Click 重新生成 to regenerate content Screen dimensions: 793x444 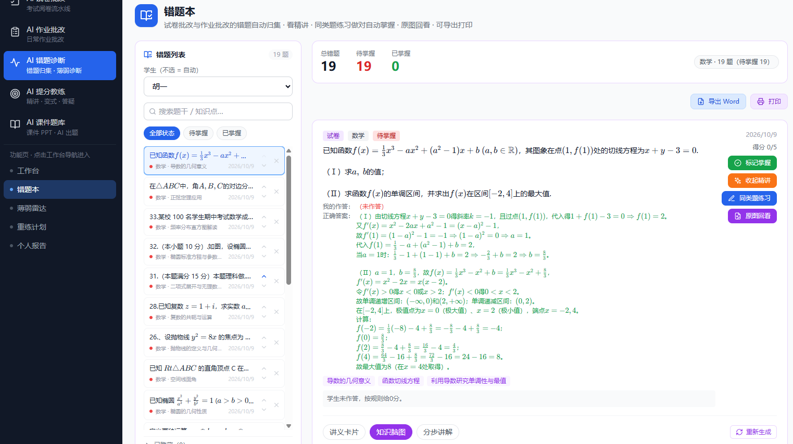pyautogui.click(x=753, y=432)
